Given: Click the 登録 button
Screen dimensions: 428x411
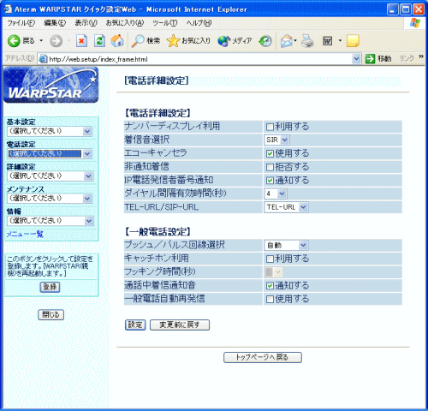Looking at the screenshot, I should point(50,287).
